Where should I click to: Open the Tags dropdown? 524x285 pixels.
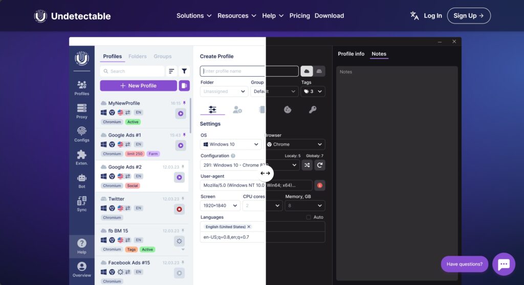coord(313,91)
